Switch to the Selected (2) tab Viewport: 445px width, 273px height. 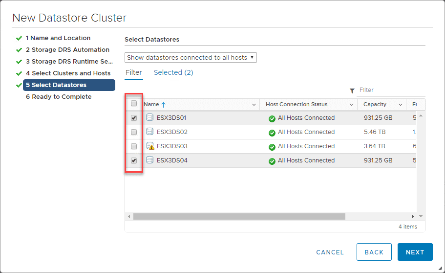point(173,72)
